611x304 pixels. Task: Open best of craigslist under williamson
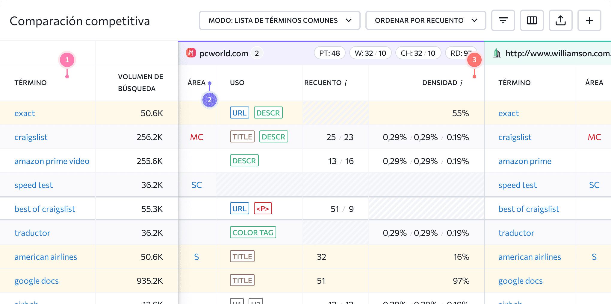tap(529, 209)
